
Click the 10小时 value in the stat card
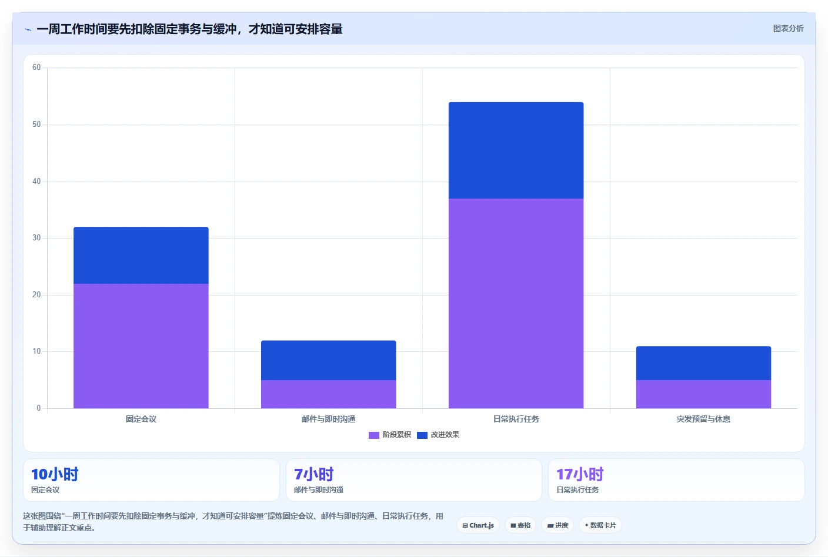[55, 474]
